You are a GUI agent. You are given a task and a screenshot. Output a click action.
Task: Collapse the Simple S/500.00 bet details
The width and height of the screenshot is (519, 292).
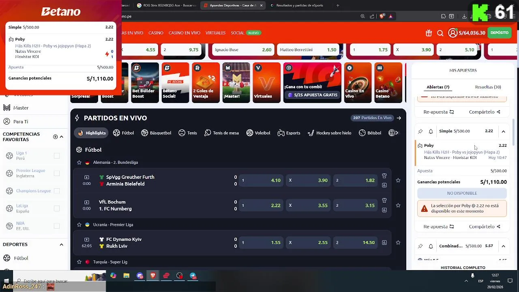[x=503, y=131]
